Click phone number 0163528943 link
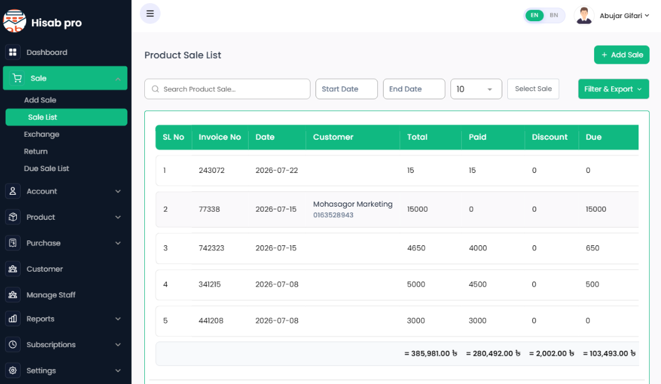 [333, 215]
